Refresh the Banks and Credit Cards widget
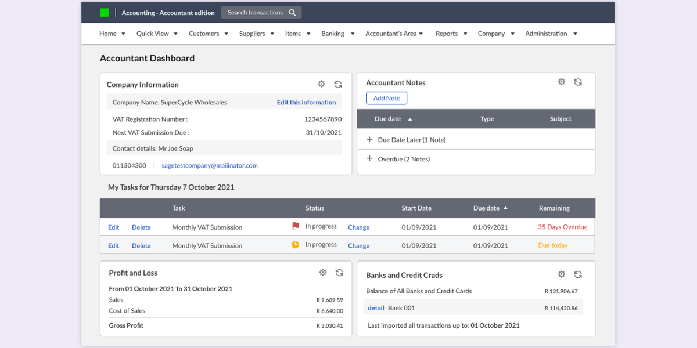Image resolution: width=697 pixels, height=348 pixels. coord(578,273)
